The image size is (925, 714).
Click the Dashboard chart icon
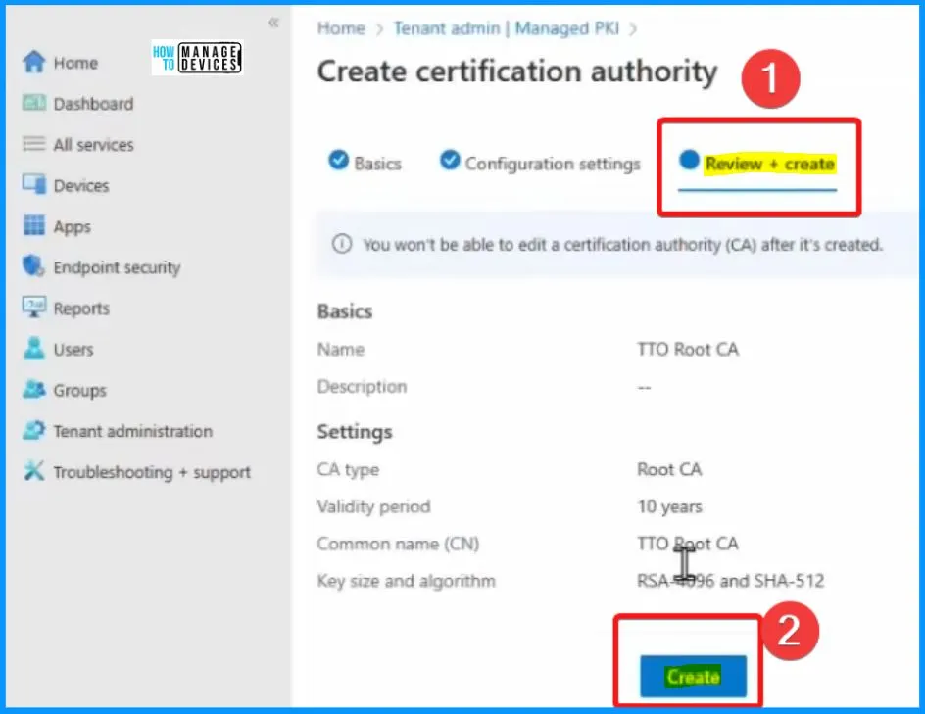click(x=33, y=103)
